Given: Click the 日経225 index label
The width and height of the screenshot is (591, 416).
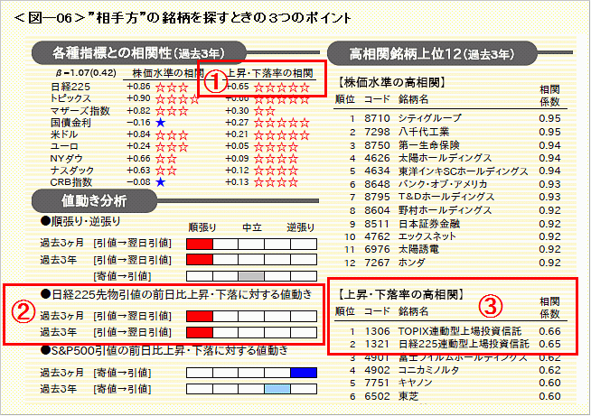Looking at the screenshot, I should [70, 87].
